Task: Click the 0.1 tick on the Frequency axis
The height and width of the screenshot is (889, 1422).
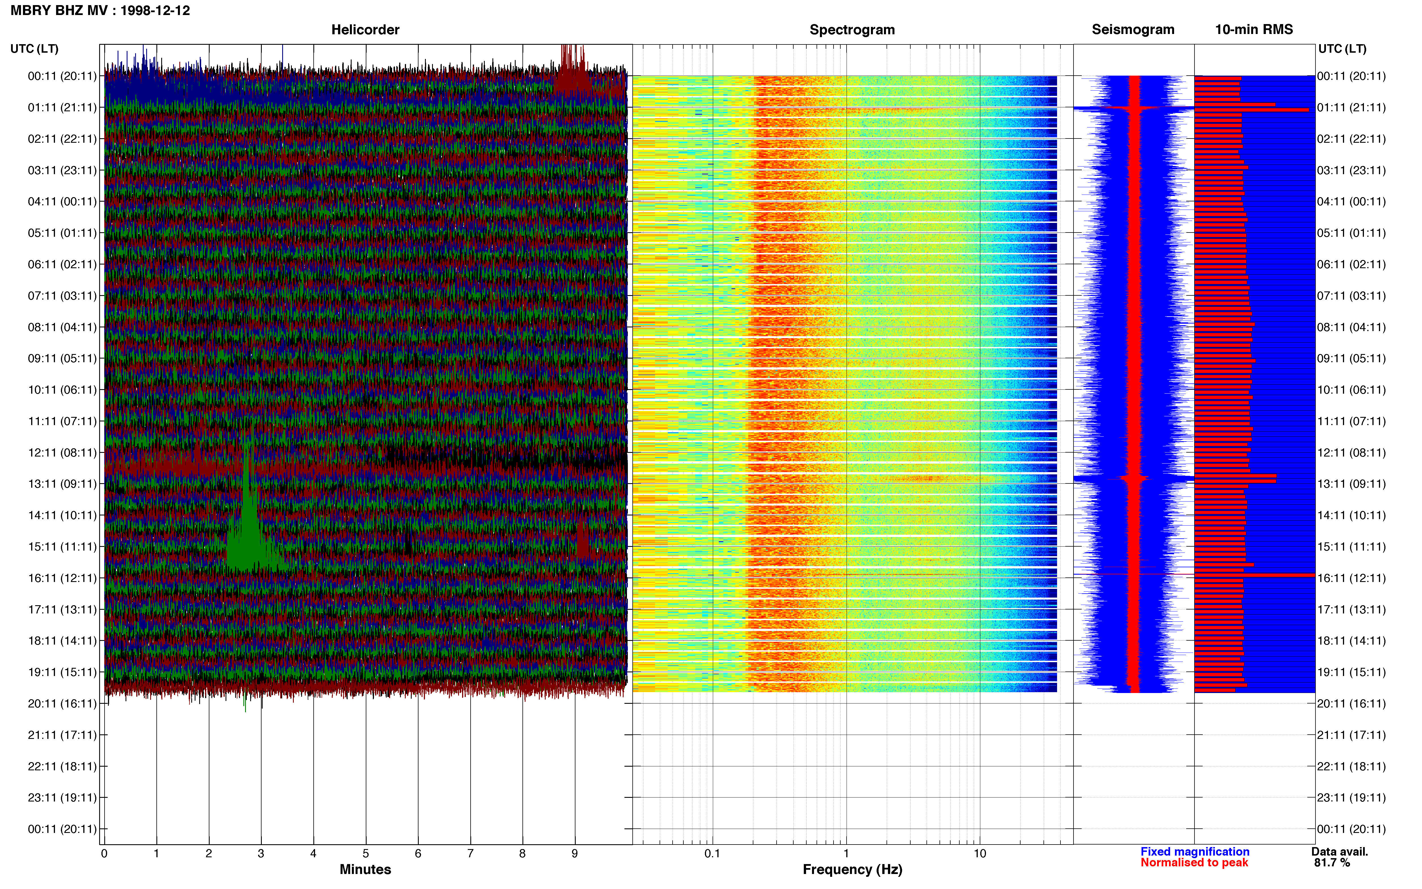Action: point(712,854)
